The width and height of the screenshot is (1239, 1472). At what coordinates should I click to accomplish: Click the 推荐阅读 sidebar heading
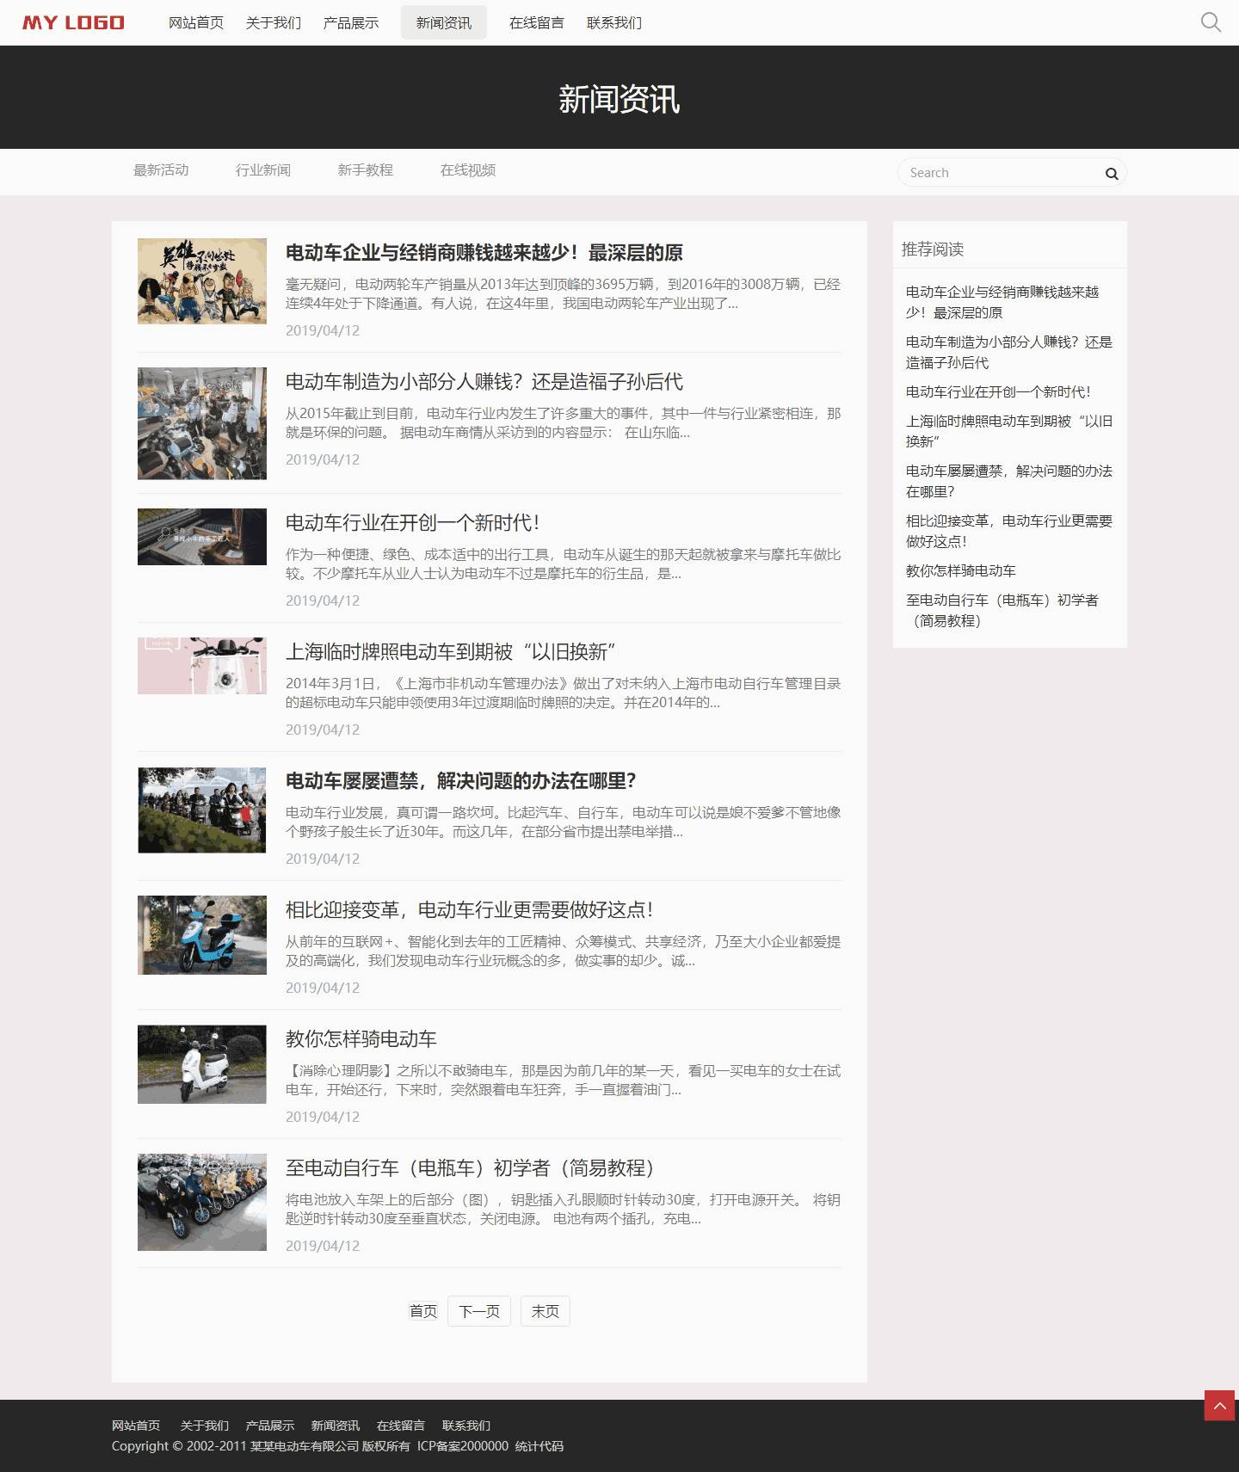(x=933, y=249)
